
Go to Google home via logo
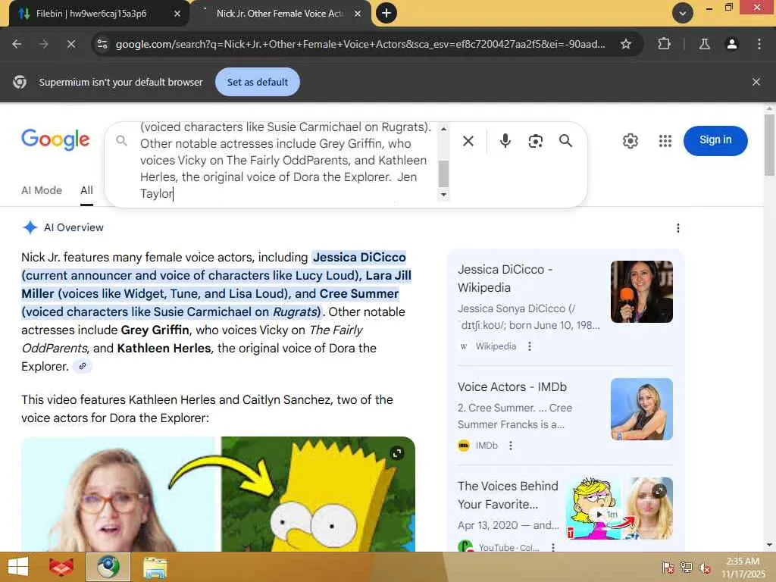(55, 139)
